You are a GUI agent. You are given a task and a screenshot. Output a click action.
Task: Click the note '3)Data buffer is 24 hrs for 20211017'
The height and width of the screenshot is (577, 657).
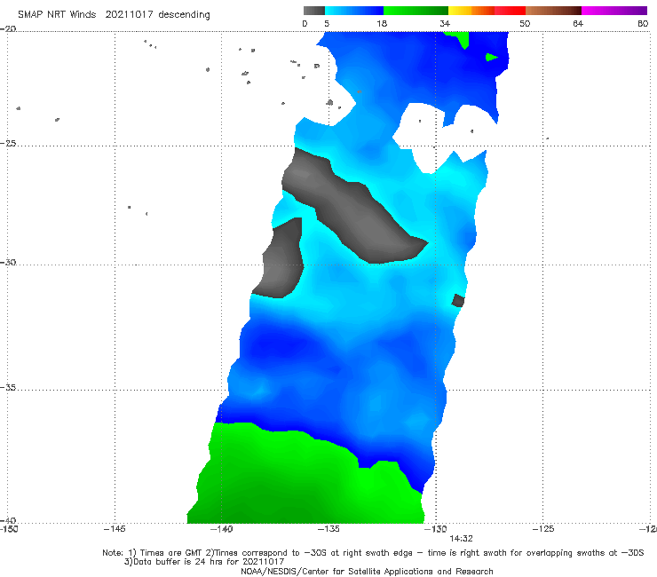[204, 562]
